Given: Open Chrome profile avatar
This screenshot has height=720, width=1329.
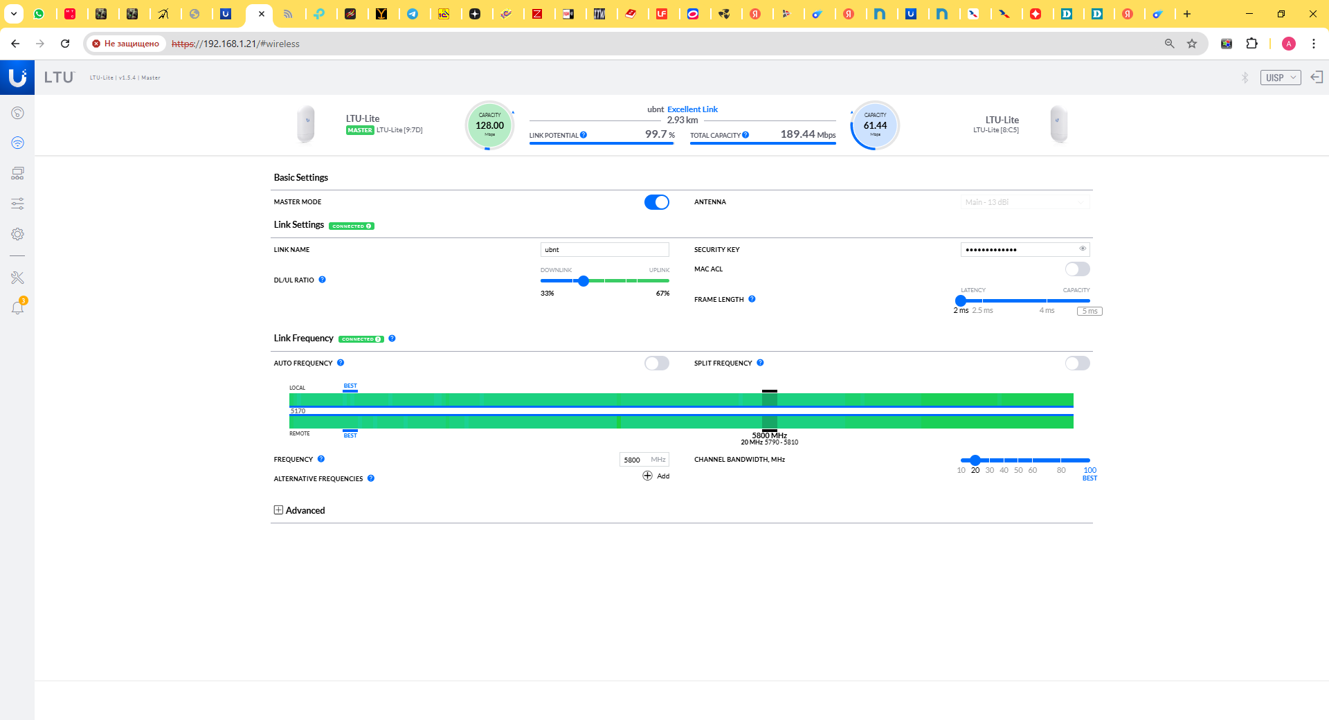Looking at the screenshot, I should 1289,44.
